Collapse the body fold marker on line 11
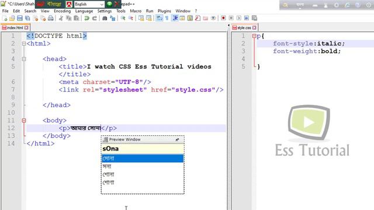The width and height of the screenshot is (374, 210). [24, 121]
